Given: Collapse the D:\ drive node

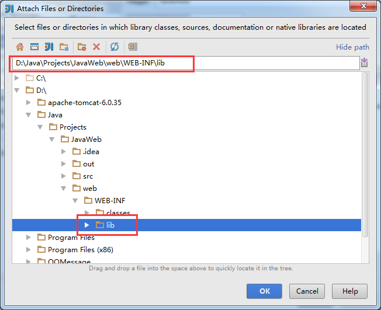Looking at the screenshot, I should pyautogui.click(x=17, y=90).
